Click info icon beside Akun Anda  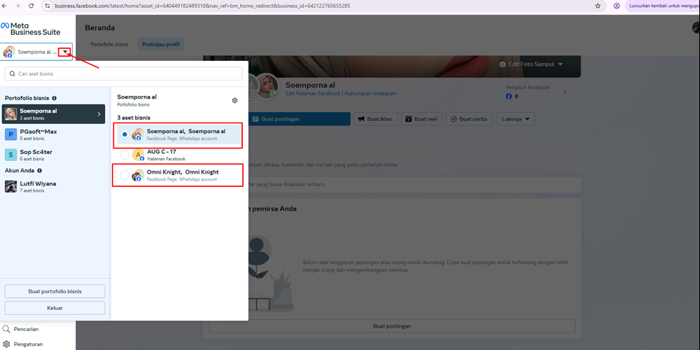[39, 170]
